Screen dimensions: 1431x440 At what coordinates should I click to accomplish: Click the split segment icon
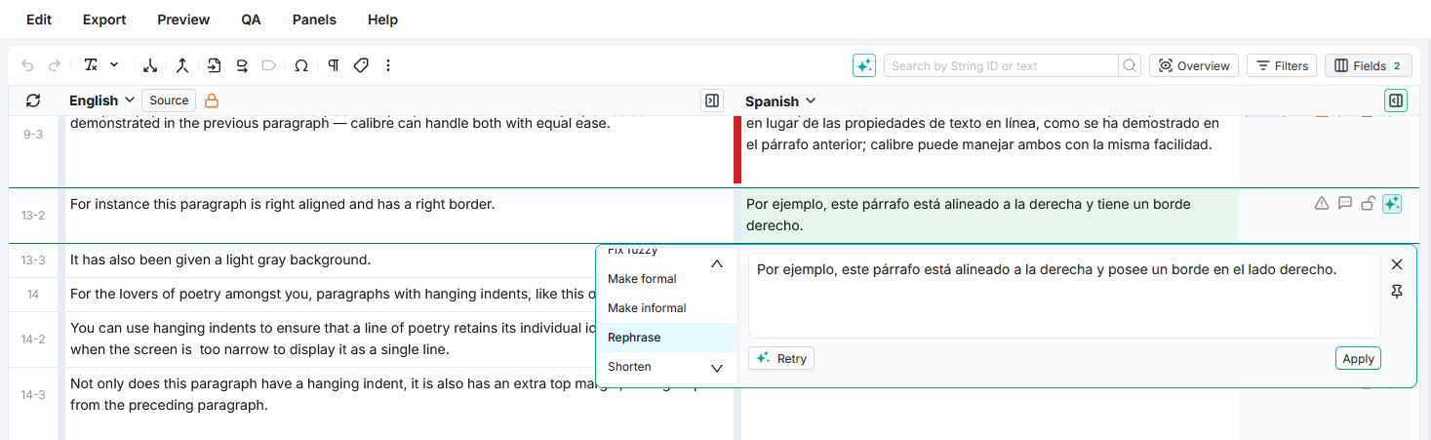click(x=150, y=66)
